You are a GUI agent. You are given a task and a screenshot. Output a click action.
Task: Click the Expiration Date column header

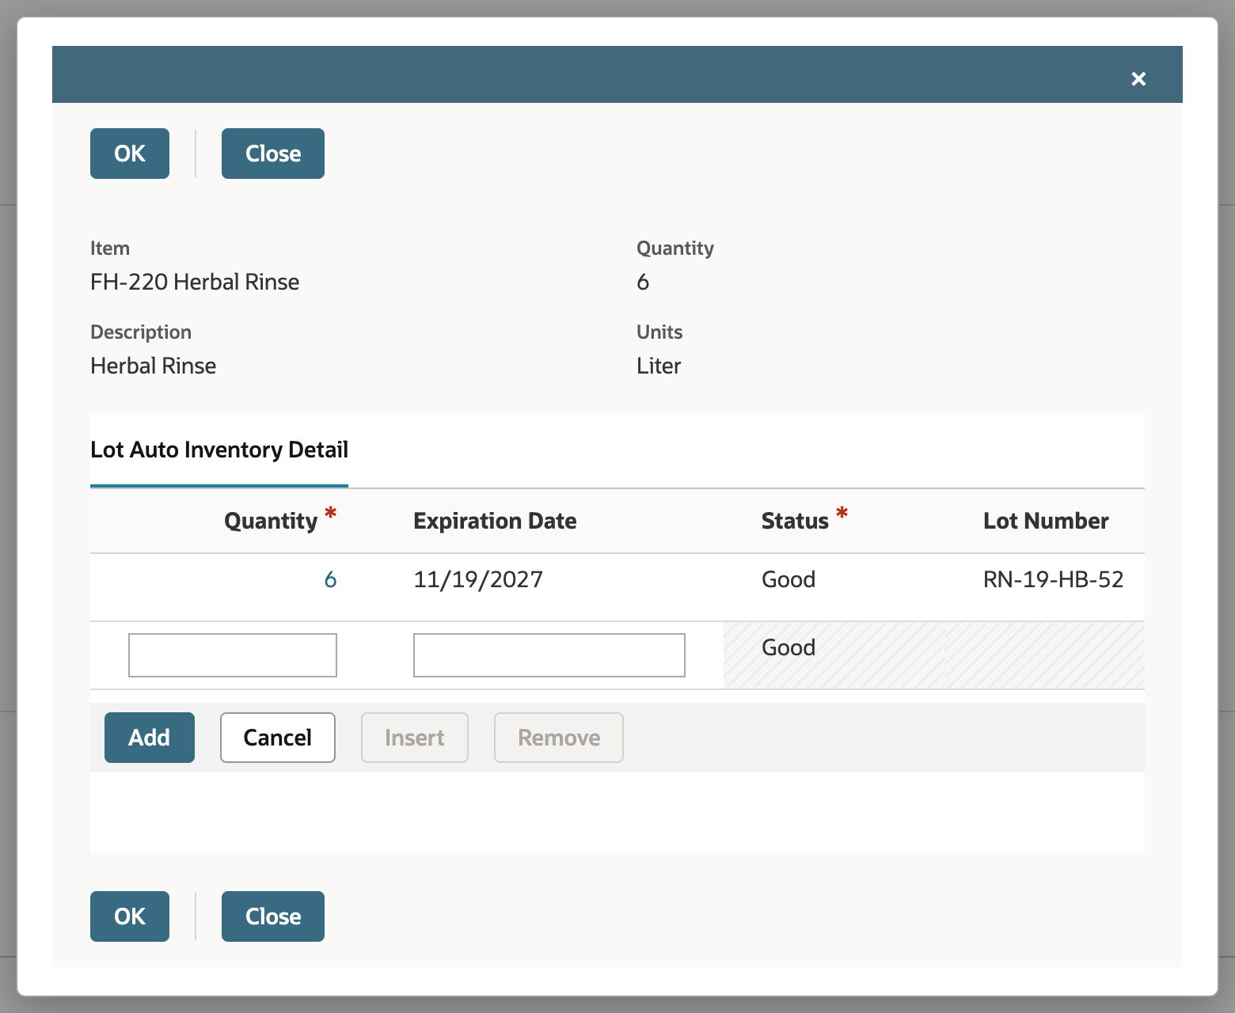(x=495, y=521)
